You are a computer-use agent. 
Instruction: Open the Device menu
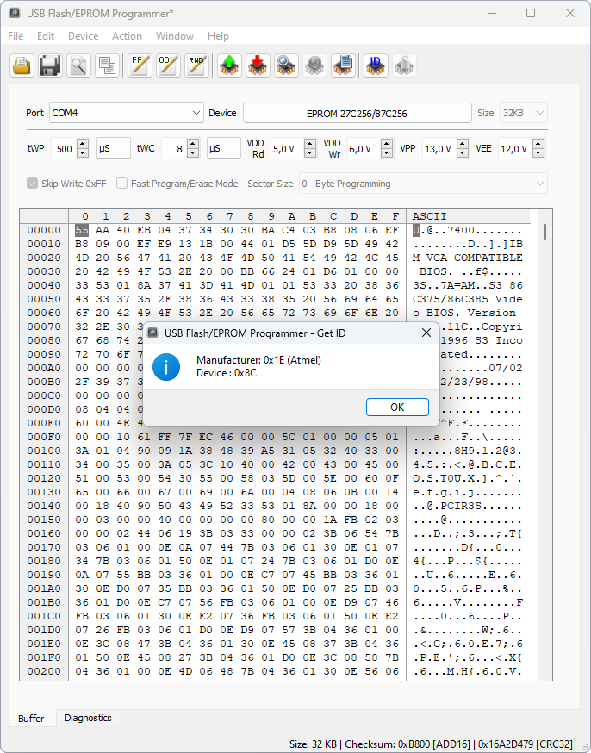click(x=83, y=36)
